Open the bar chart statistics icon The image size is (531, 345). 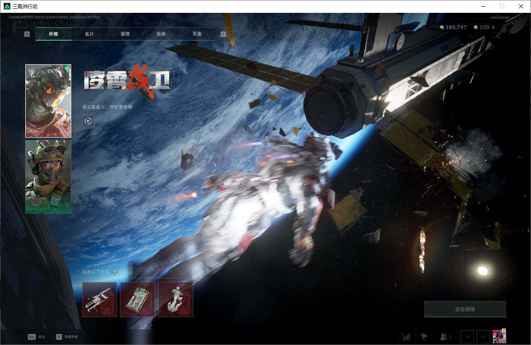tap(407, 337)
